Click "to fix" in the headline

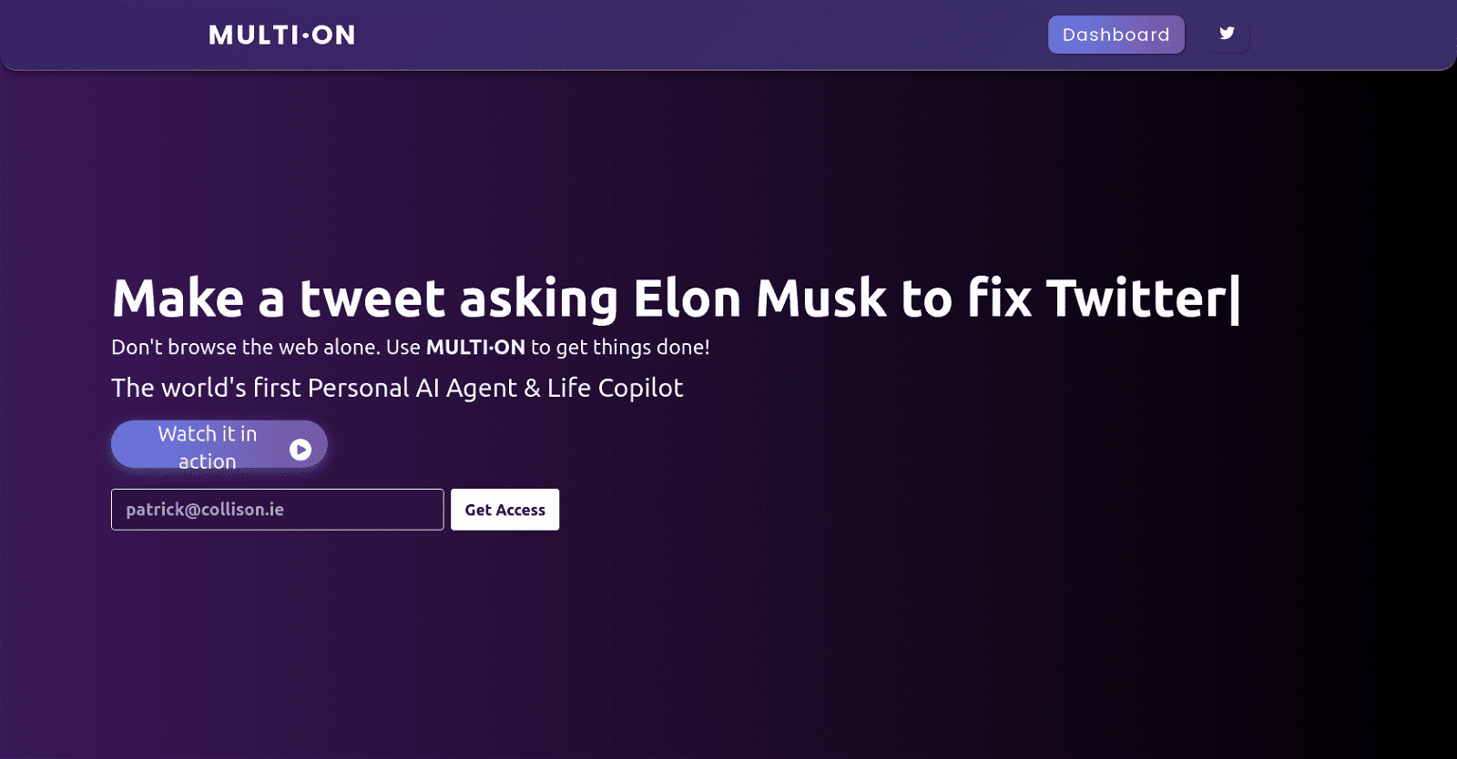coord(966,299)
